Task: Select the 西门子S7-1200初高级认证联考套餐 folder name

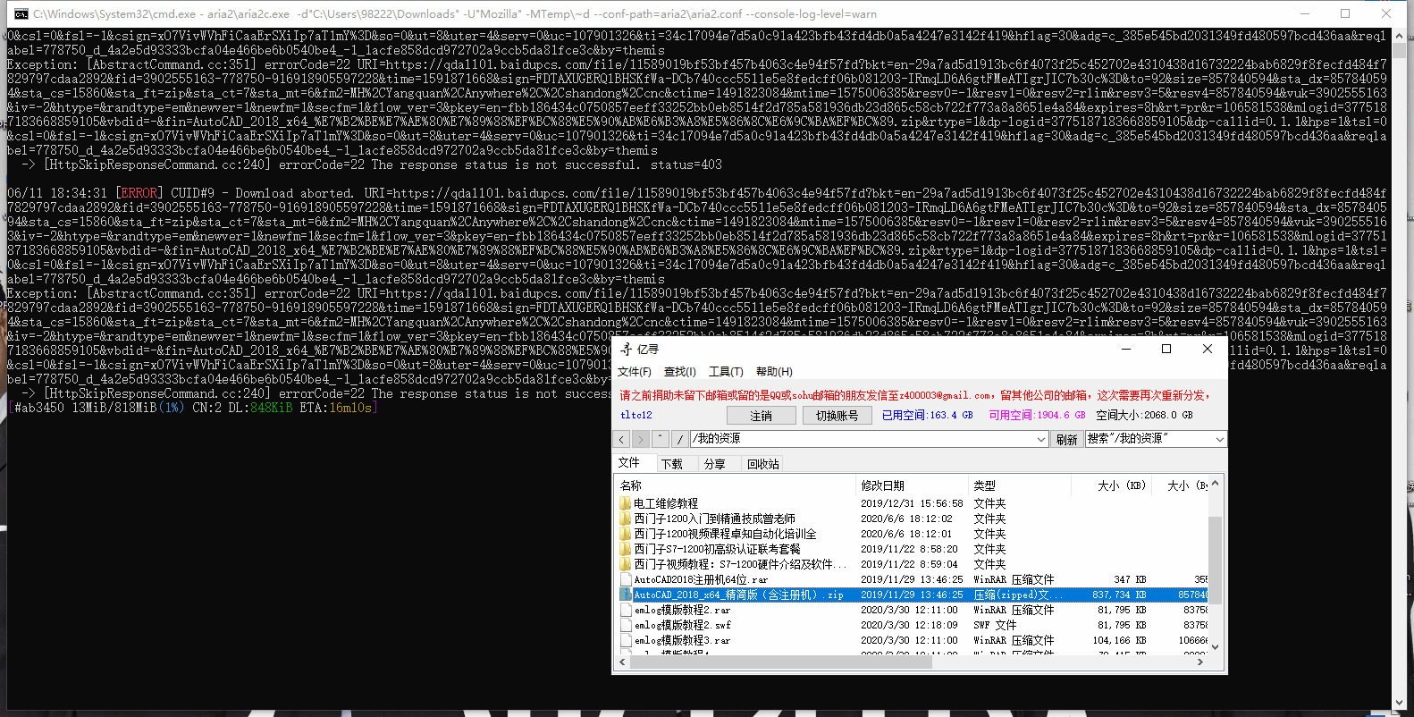Action: coord(717,549)
